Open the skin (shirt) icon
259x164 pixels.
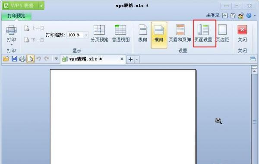coord(233,16)
